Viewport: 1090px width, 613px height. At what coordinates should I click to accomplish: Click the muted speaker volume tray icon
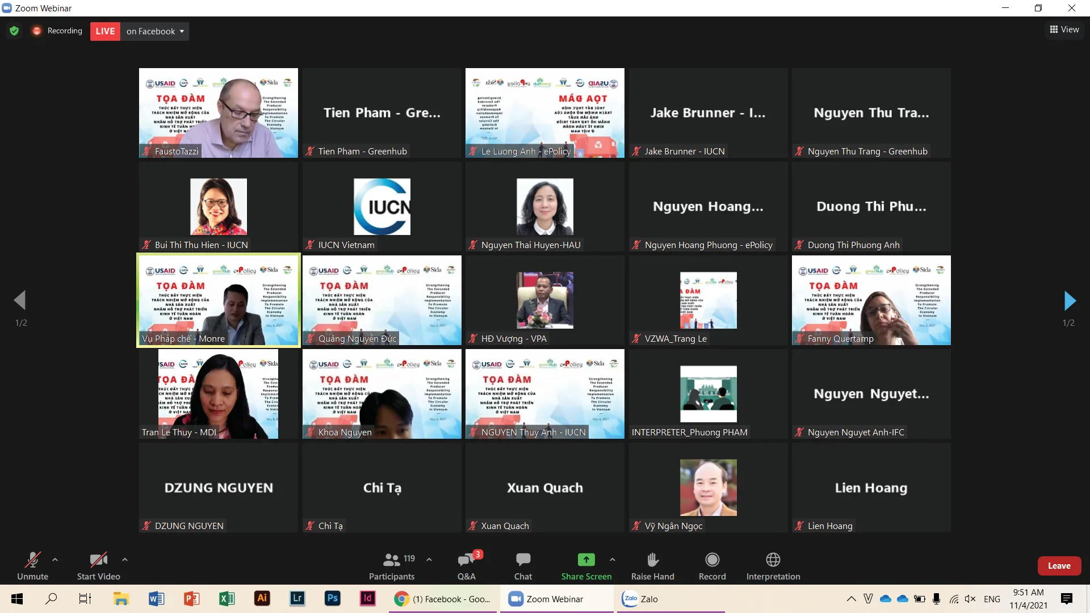point(970,599)
